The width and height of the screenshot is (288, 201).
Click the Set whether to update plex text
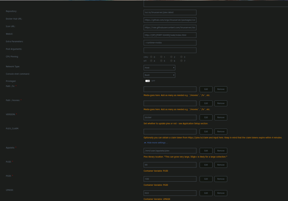(x=176, y=124)
